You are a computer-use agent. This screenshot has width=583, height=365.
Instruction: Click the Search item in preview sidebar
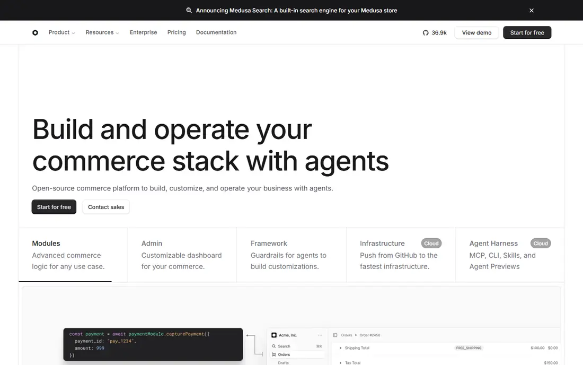(297, 346)
